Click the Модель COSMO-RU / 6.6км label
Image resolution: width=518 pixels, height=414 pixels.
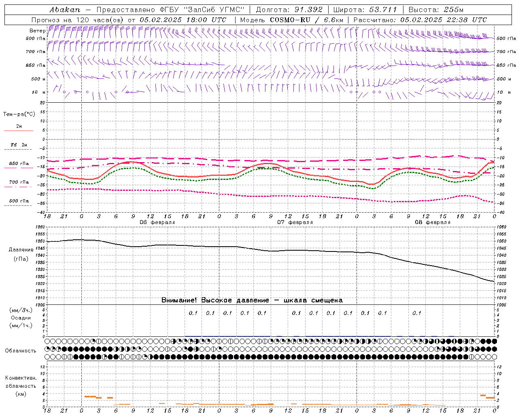point(291,20)
